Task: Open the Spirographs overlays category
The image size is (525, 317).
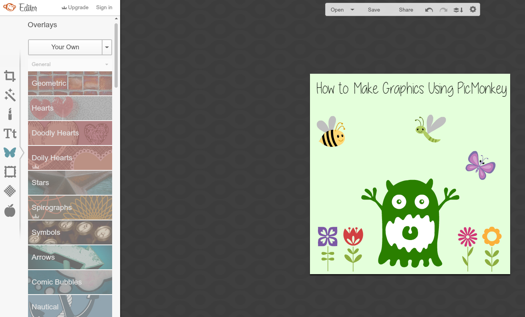Action: [x=70, y=208]
